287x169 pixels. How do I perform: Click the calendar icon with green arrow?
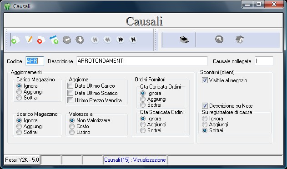[54, 40]
